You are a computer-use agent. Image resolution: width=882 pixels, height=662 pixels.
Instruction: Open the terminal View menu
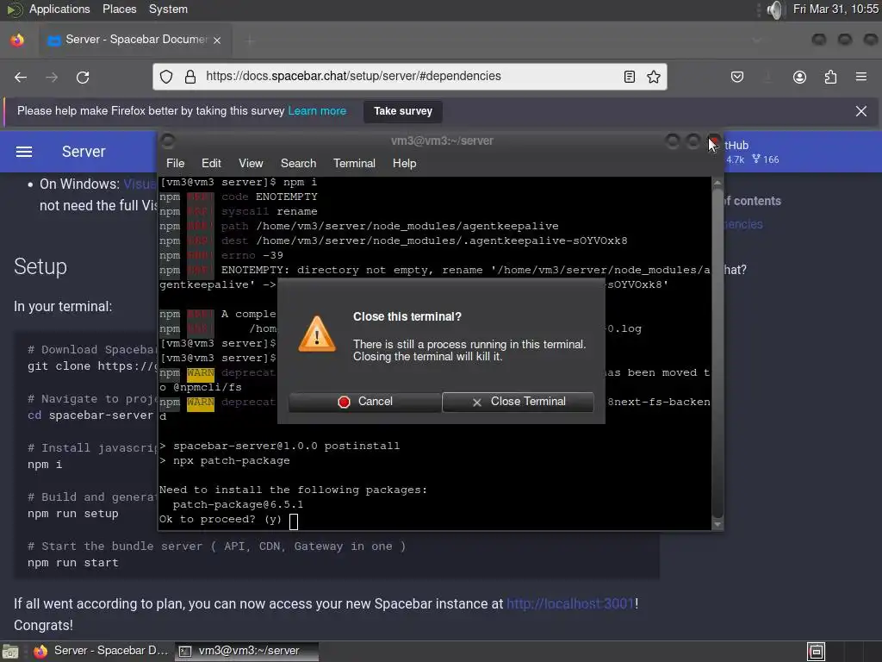click(251, 163)
